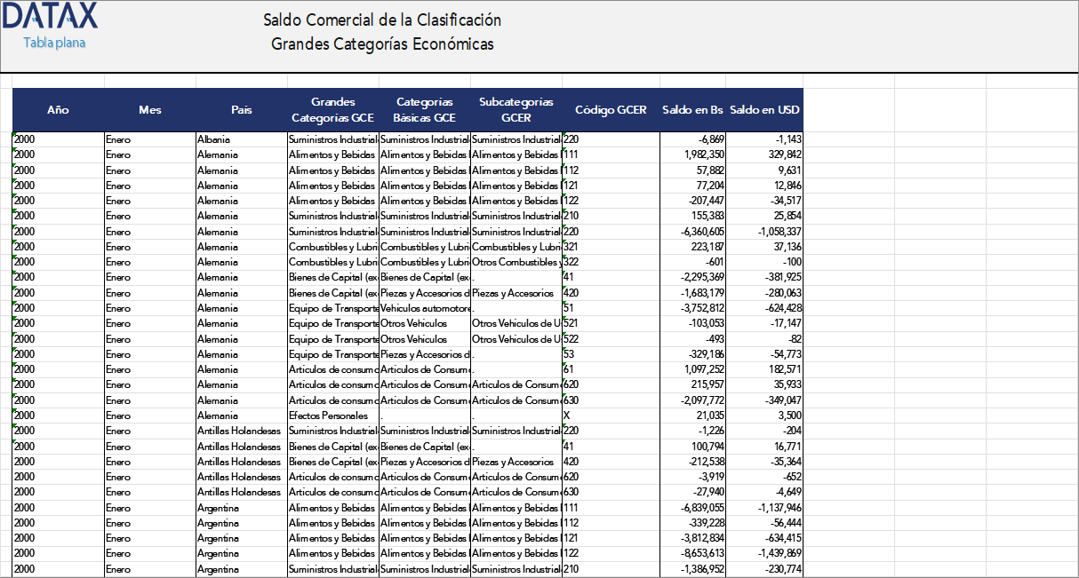Click the Grandes Categorías GCE header

point(332,110)
